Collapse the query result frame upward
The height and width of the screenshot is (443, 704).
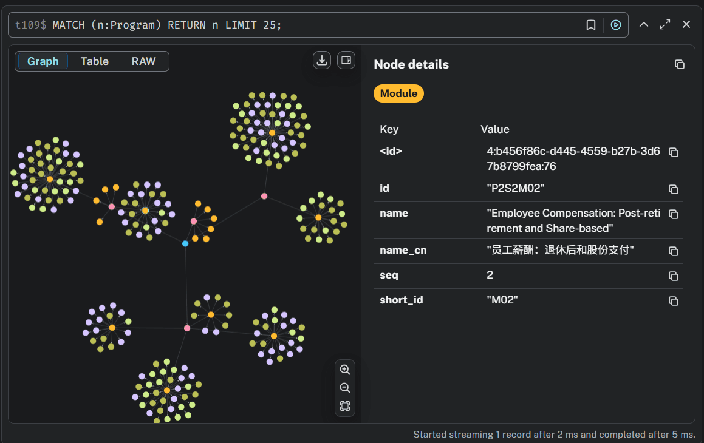pyautogui.click(x=644, y=25)
